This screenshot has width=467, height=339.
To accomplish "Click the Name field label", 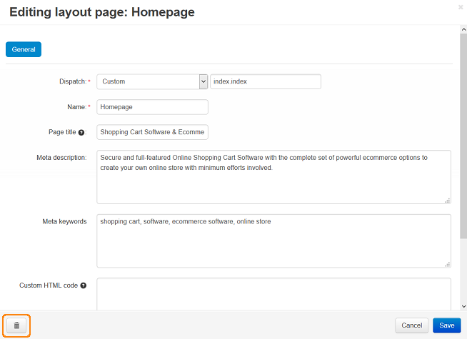I will point(77,107).
